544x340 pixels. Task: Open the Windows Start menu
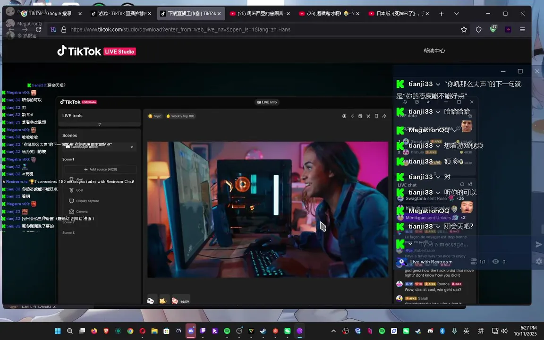[x=58, y=331]
